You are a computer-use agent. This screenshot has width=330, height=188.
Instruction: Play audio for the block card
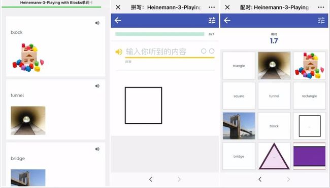(97, 23)
